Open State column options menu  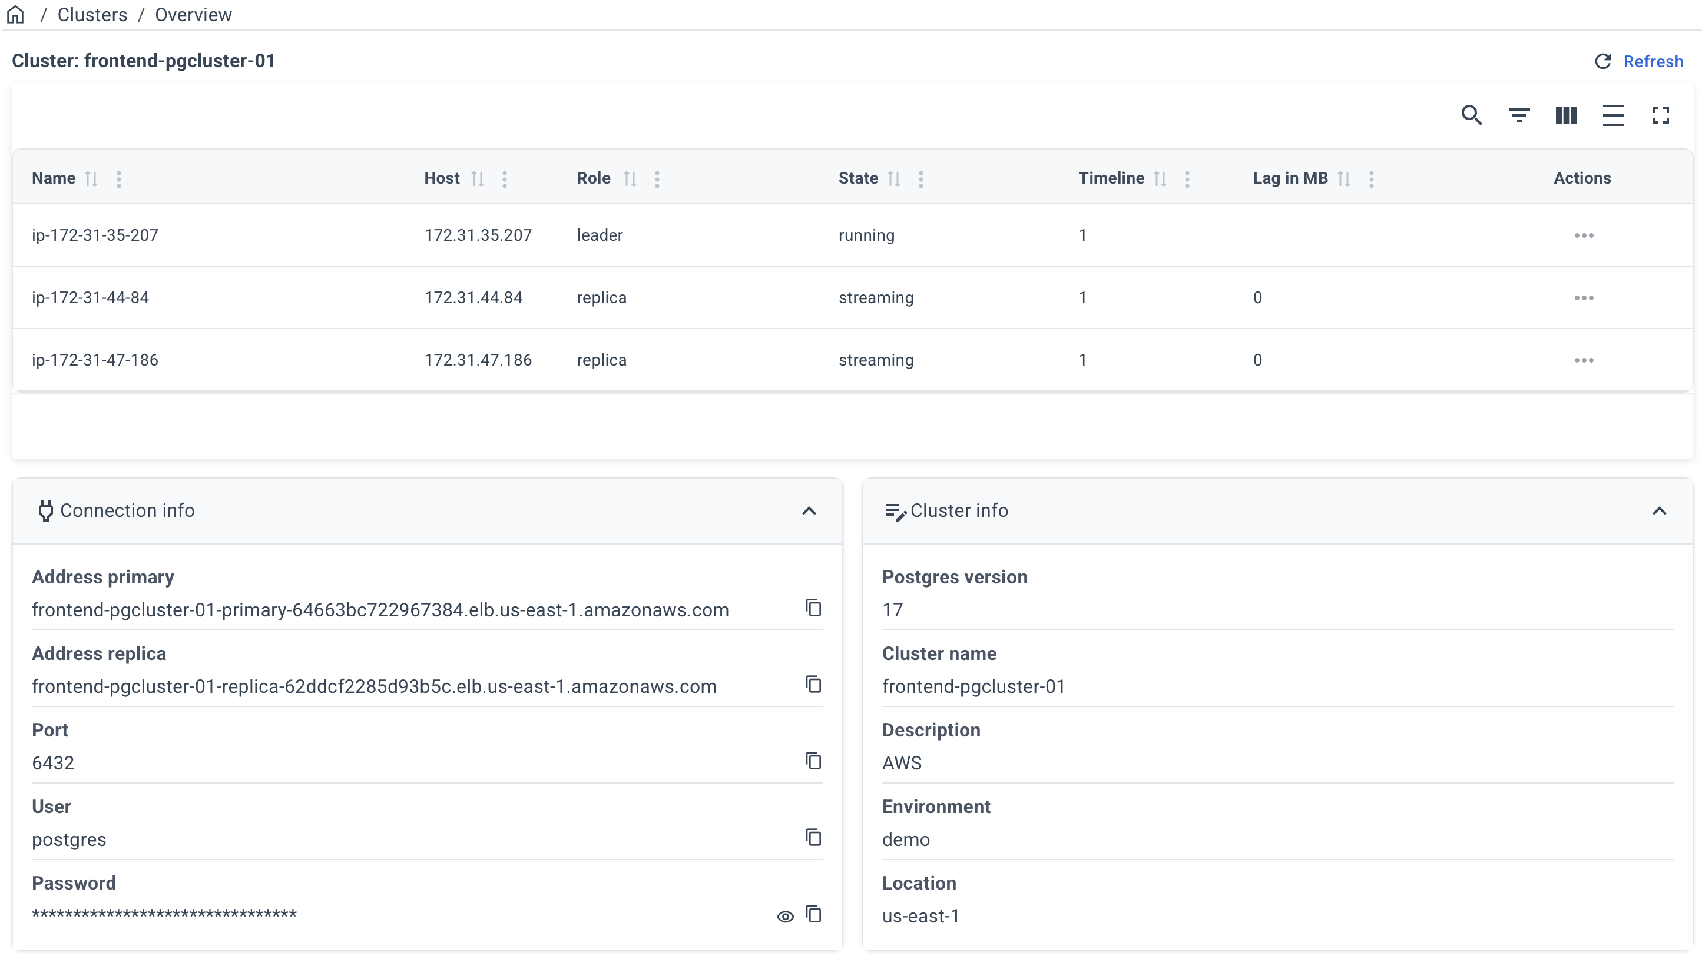click(921, 178)
